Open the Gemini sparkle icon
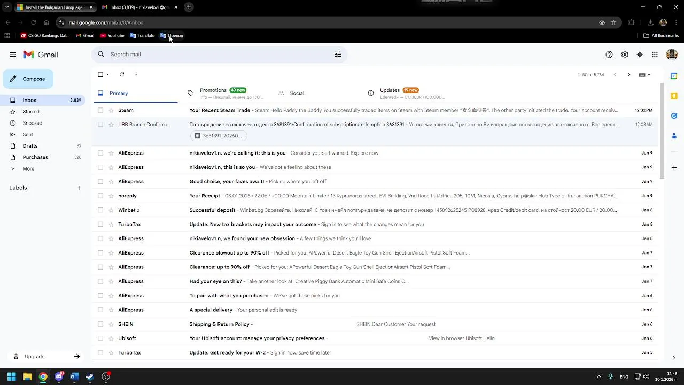Image resolution: width=684 pixels, height=385 pixels. (640, 55)
